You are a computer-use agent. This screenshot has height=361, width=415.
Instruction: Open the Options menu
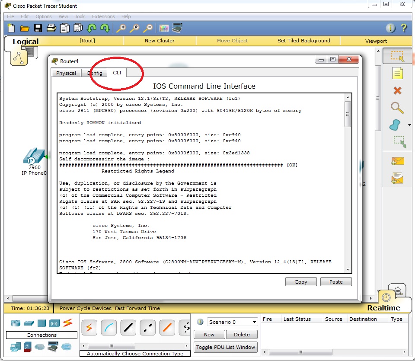(44, 16)
